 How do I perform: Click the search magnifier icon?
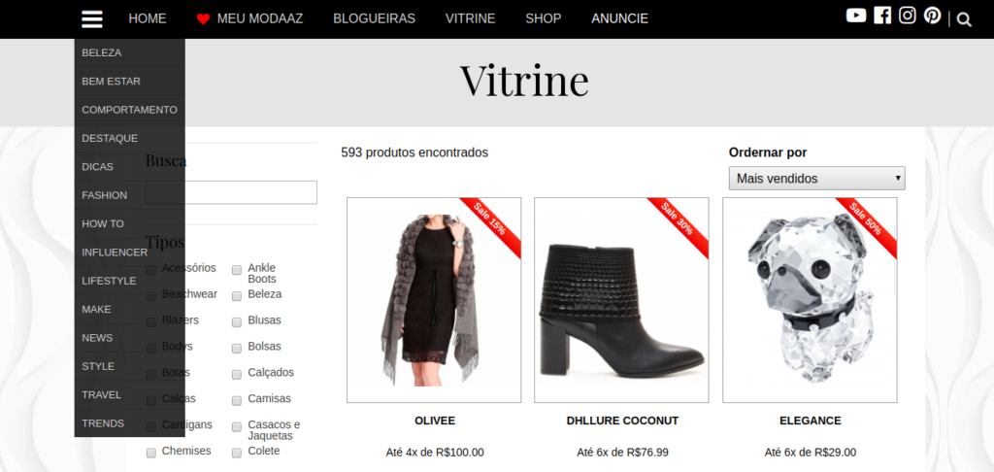click(x=964, y=19)
